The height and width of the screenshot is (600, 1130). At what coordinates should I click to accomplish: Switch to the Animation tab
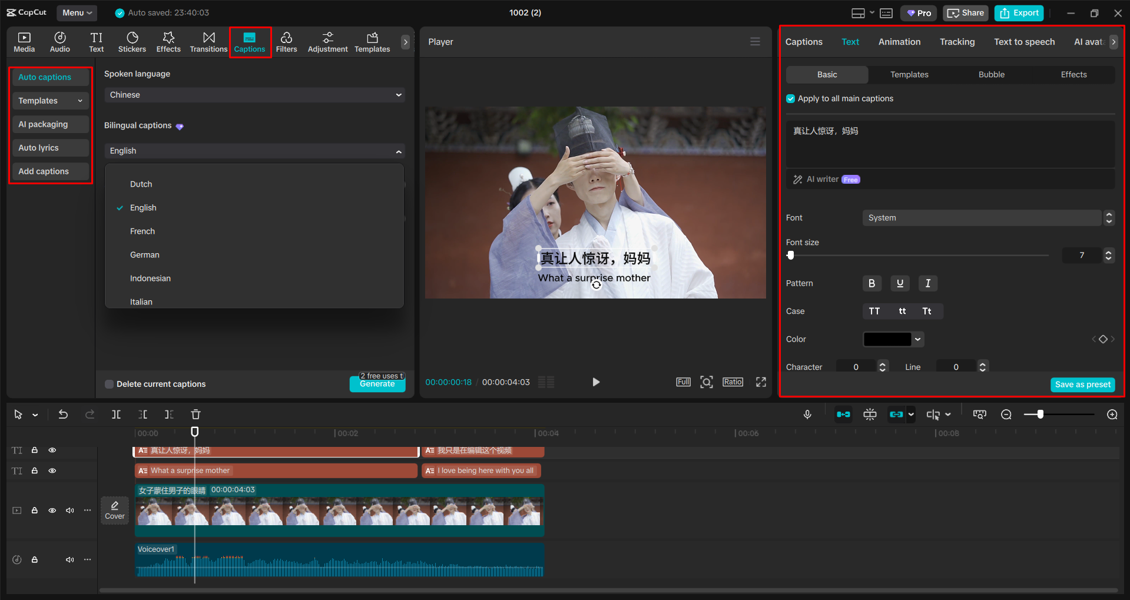click(899, 41)
